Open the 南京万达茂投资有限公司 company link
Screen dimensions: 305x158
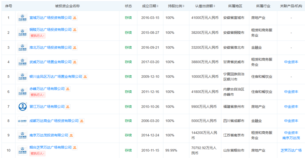49,135
